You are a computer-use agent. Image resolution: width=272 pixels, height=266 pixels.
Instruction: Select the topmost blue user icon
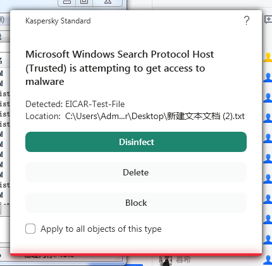(x=268, y=77)
